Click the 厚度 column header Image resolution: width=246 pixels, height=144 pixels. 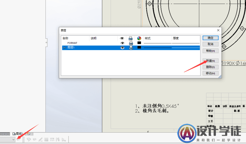point(176,38)
